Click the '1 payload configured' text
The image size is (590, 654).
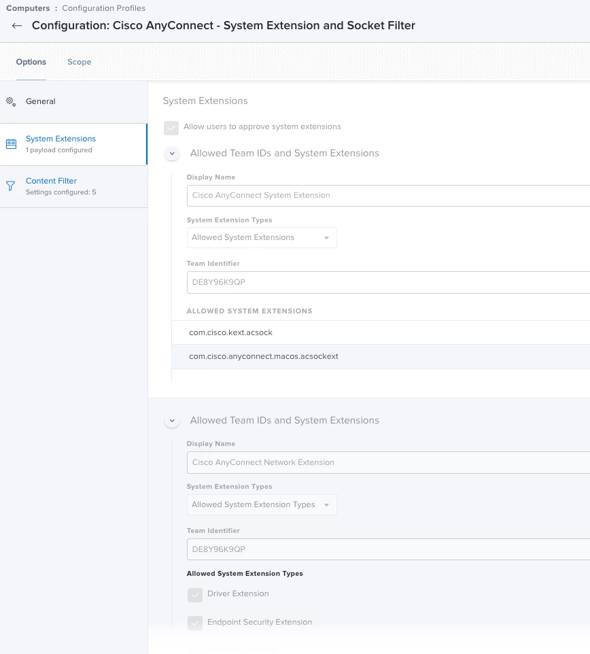[x=58, y=150]
